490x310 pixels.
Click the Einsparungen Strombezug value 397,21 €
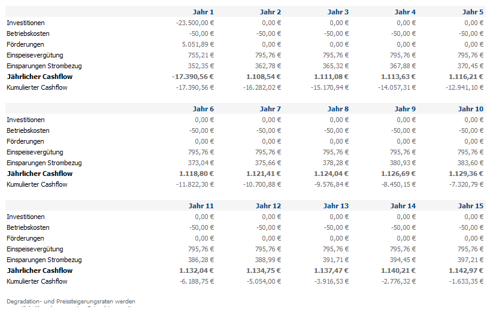click(470, 260)
